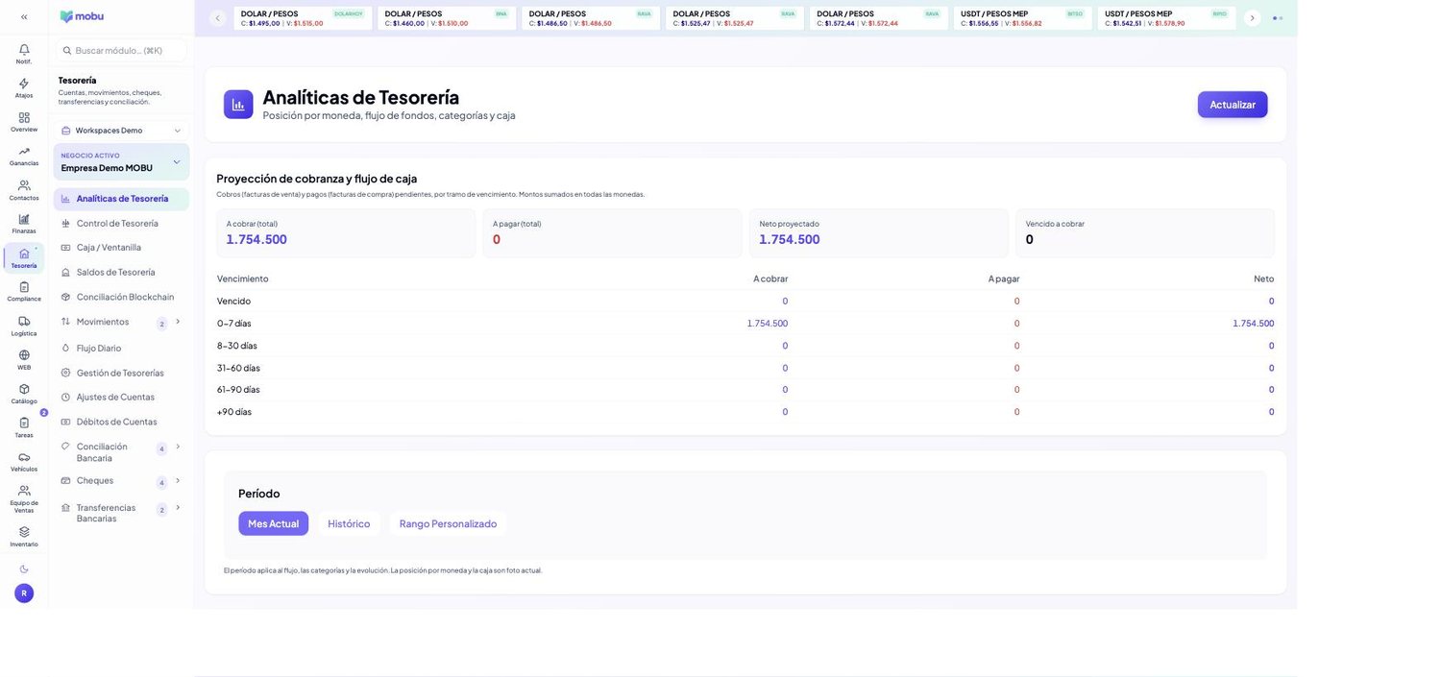Go to Overview module icon
Viewport: 1441px width, 677px height.
[x=24, y=117]
